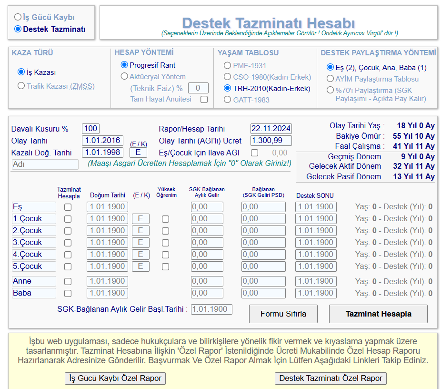The height and width of the screenshot is (389, 441).
Task: Enable the Tam Hayat Anüitesi checkbox
Action: [x=204, y=100]
